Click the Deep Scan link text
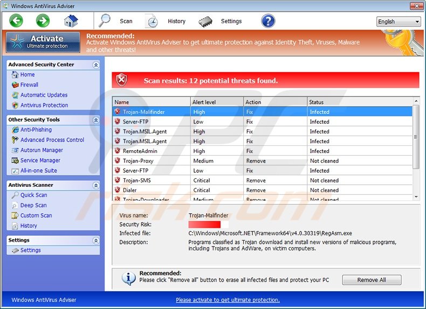Image resolution: width=426 pixels, height=309 pixels. coord(33,205)
